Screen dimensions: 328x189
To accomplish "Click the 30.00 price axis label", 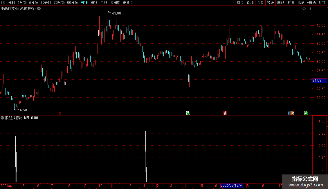I will click(x=321, y=62).
